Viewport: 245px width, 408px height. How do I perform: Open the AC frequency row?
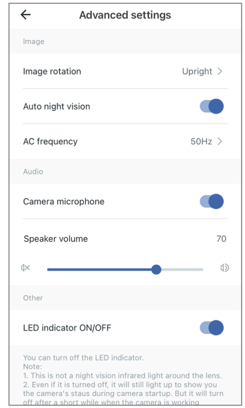[x=125, y=142]
